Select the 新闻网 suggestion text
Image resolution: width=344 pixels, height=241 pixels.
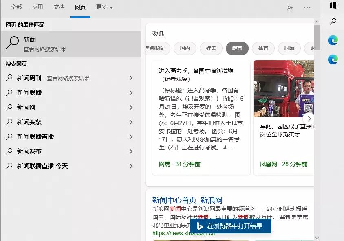pyautogui.click(x=26, y=107)
